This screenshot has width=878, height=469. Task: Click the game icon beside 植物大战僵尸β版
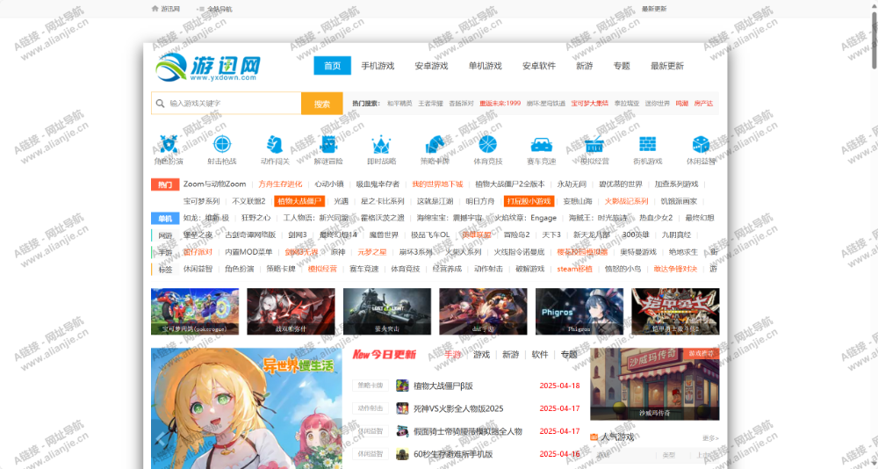point(403,386)
